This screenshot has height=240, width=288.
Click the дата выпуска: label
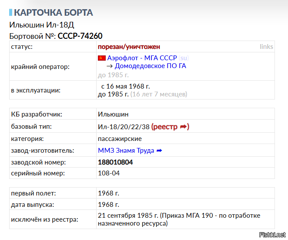(33, 205)
